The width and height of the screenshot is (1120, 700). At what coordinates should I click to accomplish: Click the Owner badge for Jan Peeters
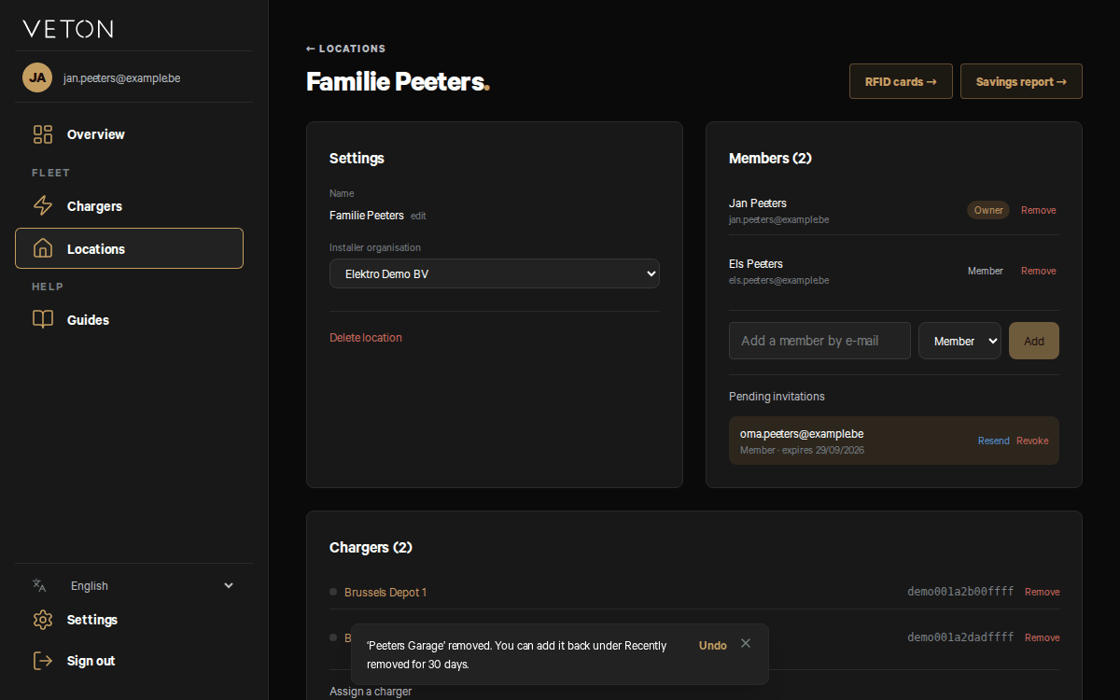point(988,210)
